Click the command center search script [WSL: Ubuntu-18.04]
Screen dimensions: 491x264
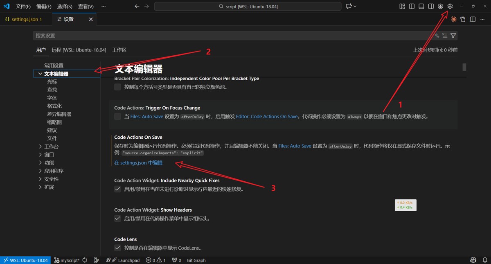coord(248,7)
